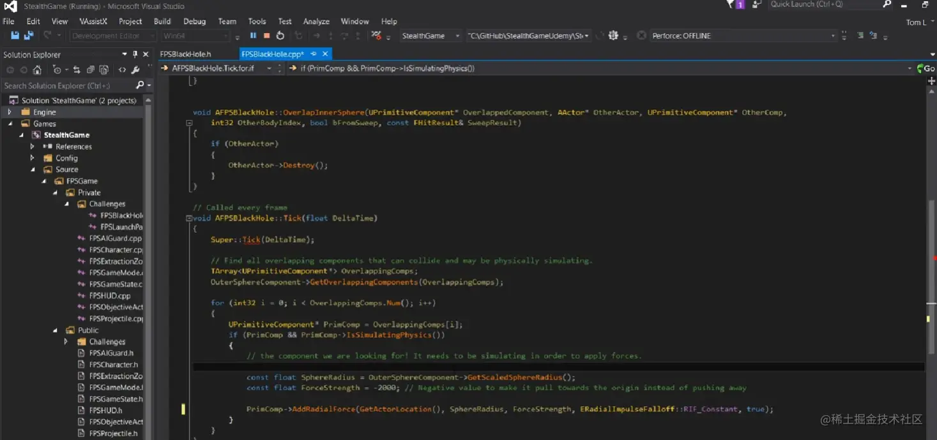
Task: Open the Debug menu
Action: click(195, 21)
